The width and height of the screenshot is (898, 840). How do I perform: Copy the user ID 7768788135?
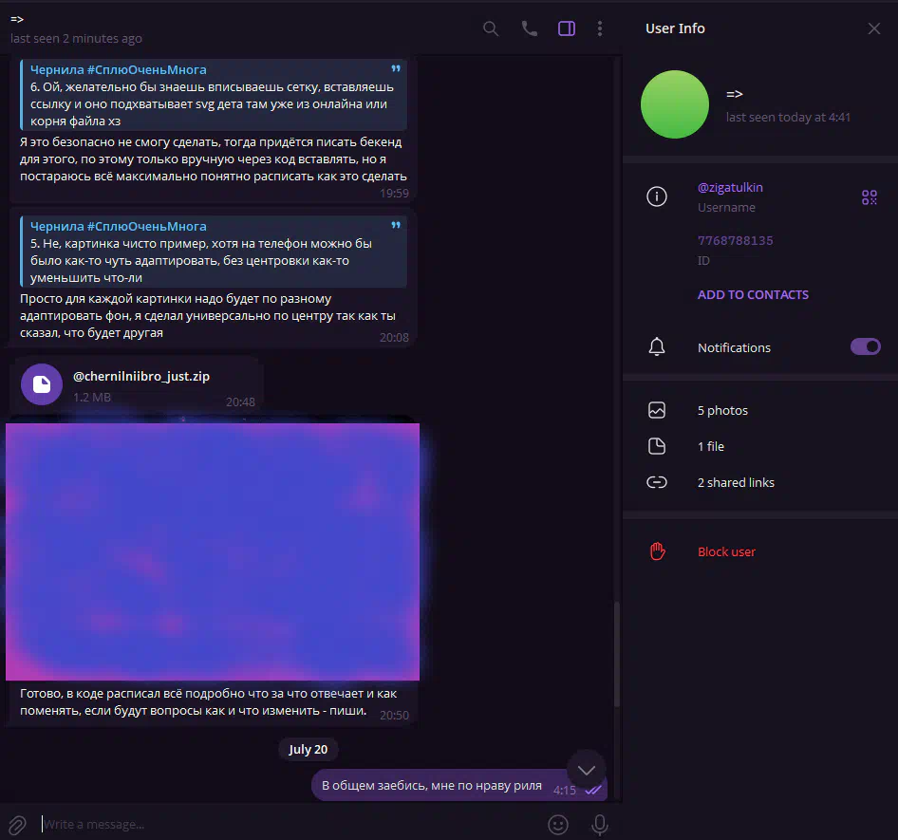735,240
